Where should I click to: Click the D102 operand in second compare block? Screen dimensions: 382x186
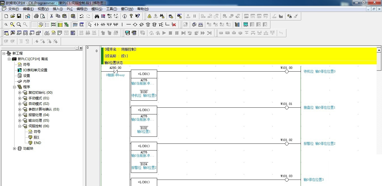tap(144, 128)
